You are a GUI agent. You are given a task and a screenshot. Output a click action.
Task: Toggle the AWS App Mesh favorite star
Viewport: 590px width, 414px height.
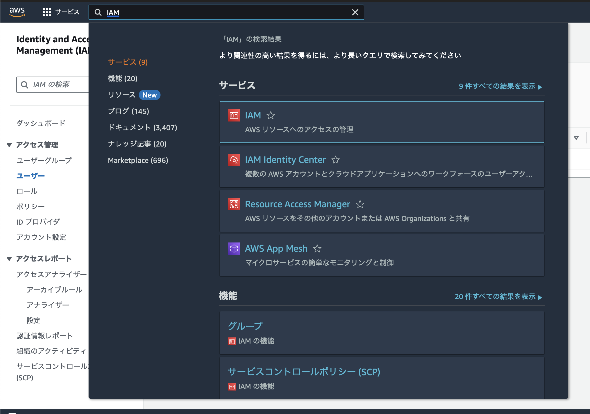click(317, 249)
